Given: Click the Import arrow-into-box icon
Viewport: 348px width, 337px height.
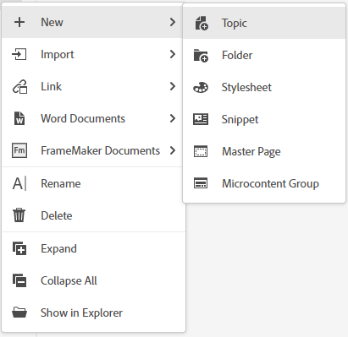Looking at the screenshot, I should click(x=19, y=54).
